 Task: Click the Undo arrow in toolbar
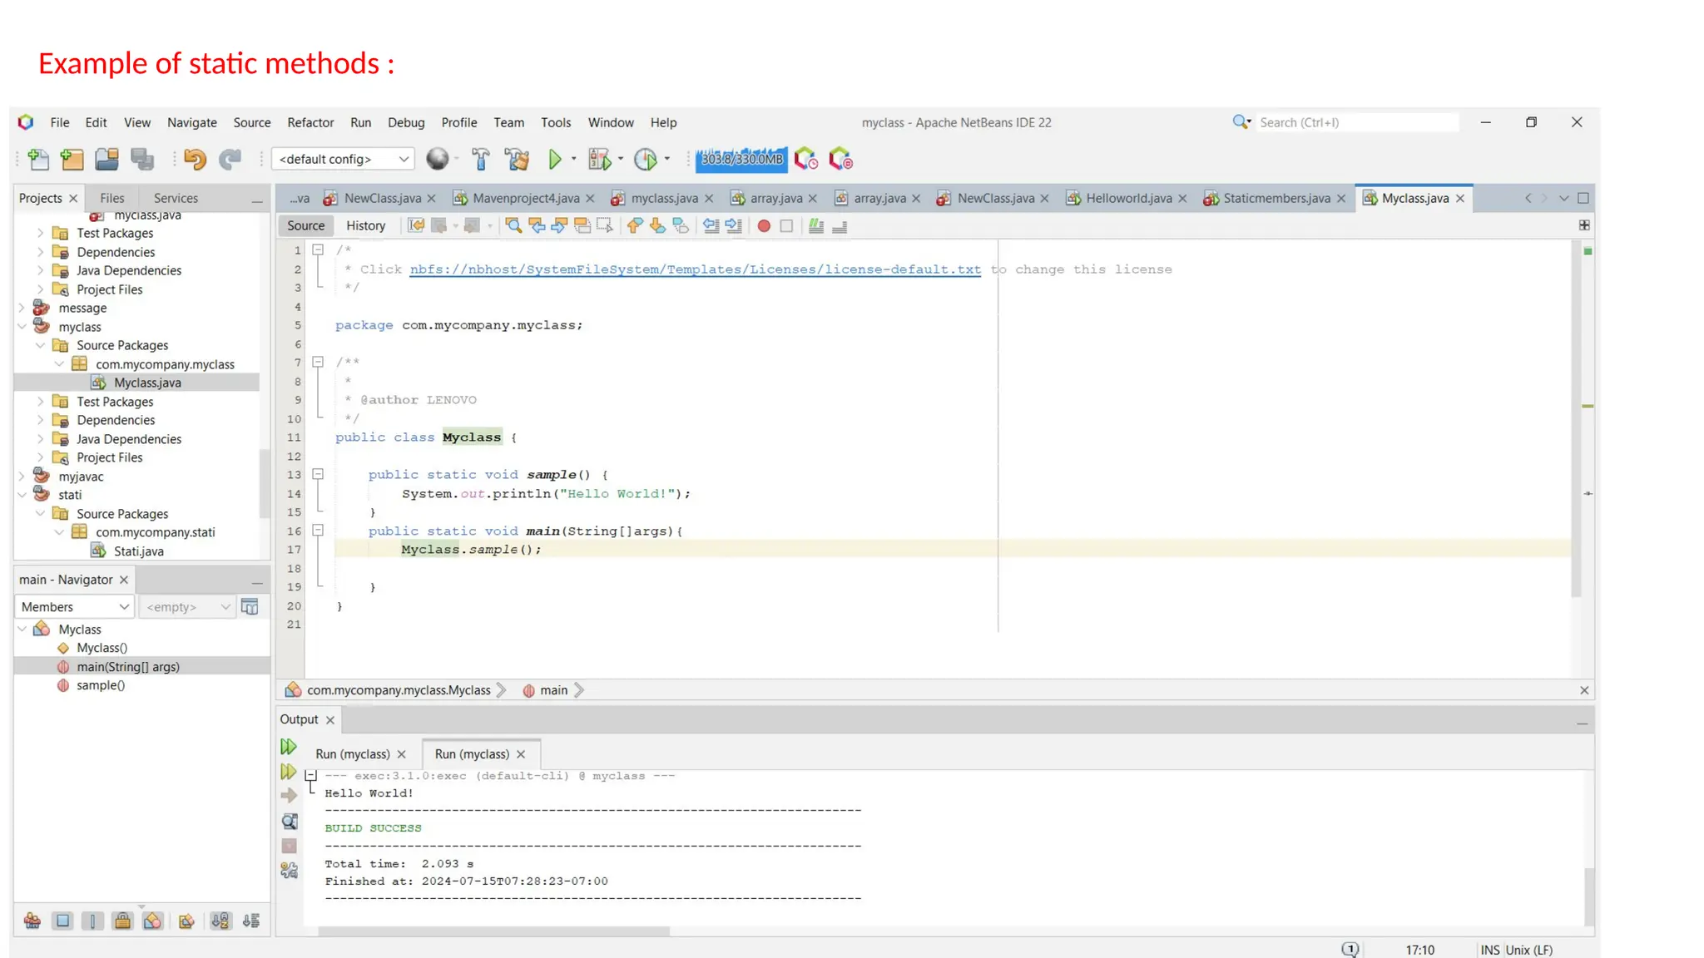click(x=195, y=159)
